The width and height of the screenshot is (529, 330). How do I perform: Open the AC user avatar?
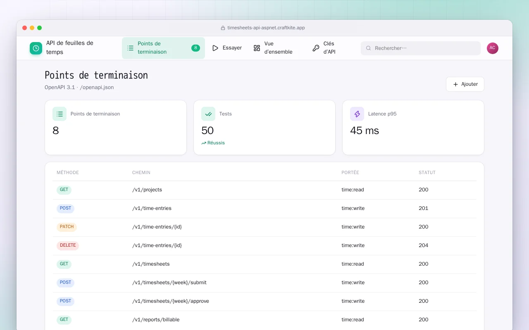point(493,48)
